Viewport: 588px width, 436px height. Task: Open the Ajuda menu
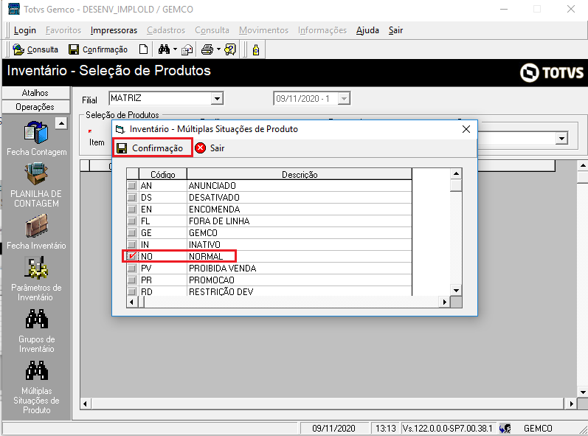click(x=367, y=30)
